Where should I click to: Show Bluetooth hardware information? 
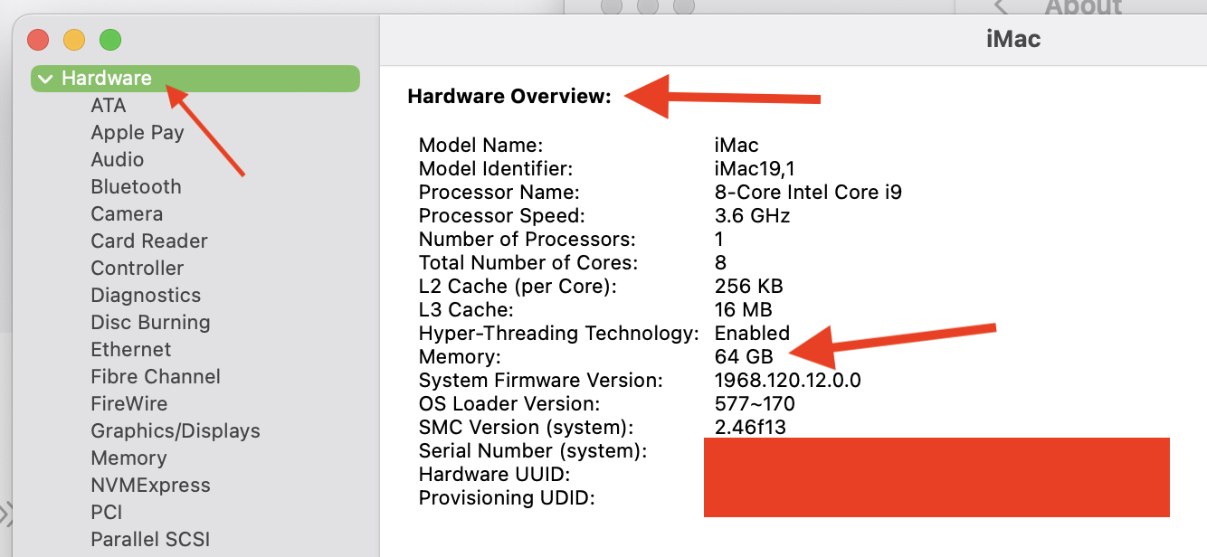tap(136, 187)
